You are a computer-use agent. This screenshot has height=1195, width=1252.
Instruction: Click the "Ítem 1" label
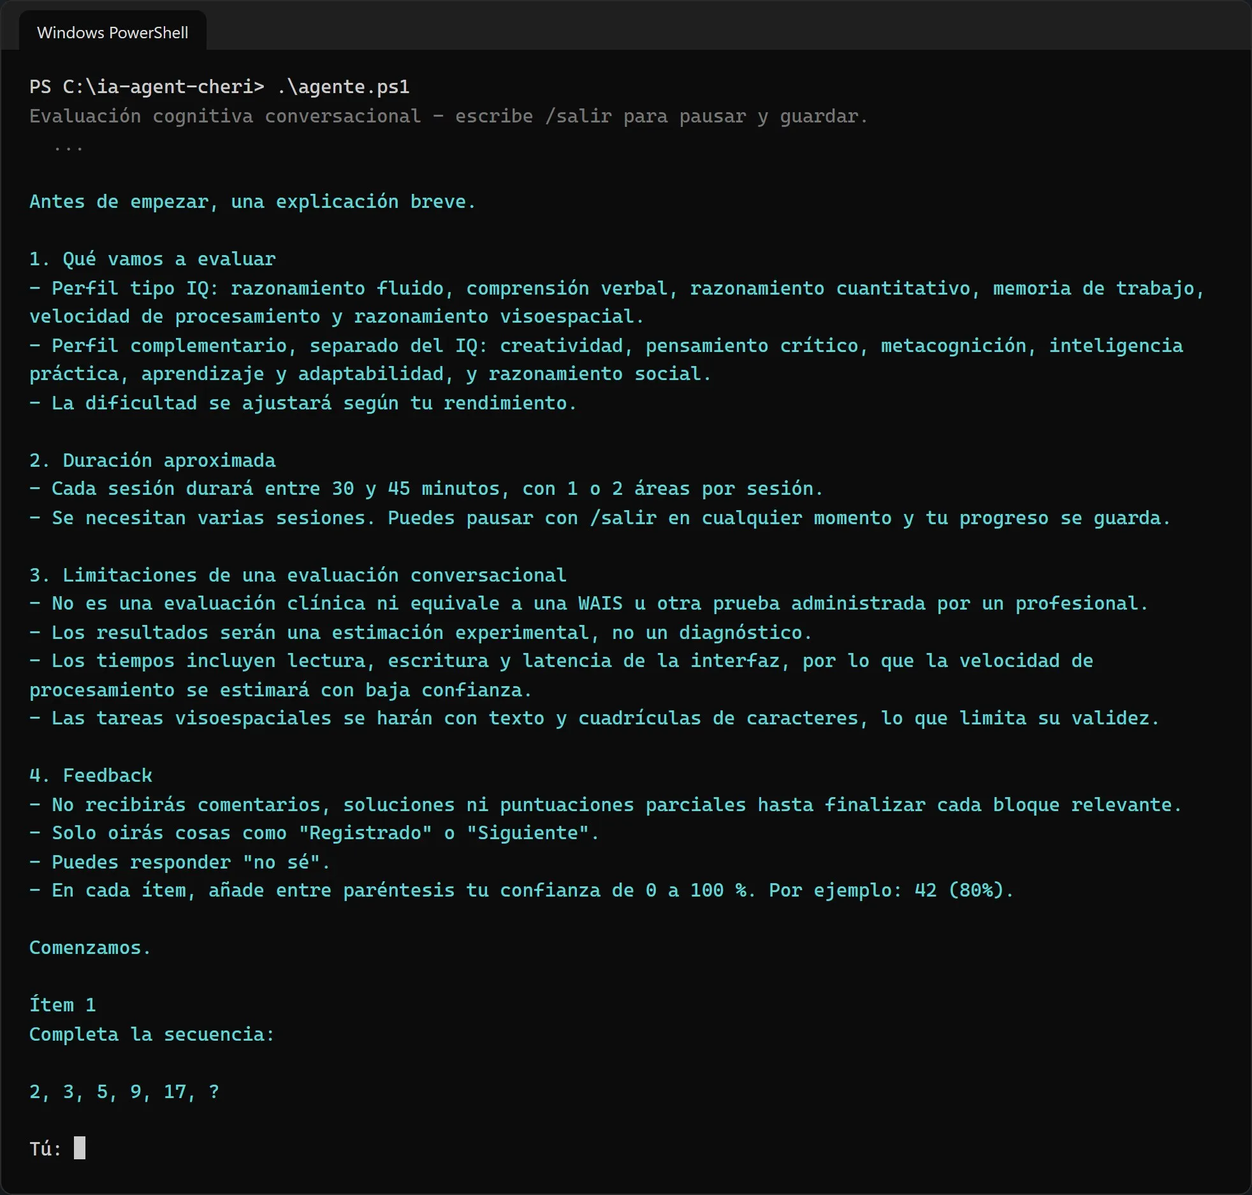(x=62, y=1005)
